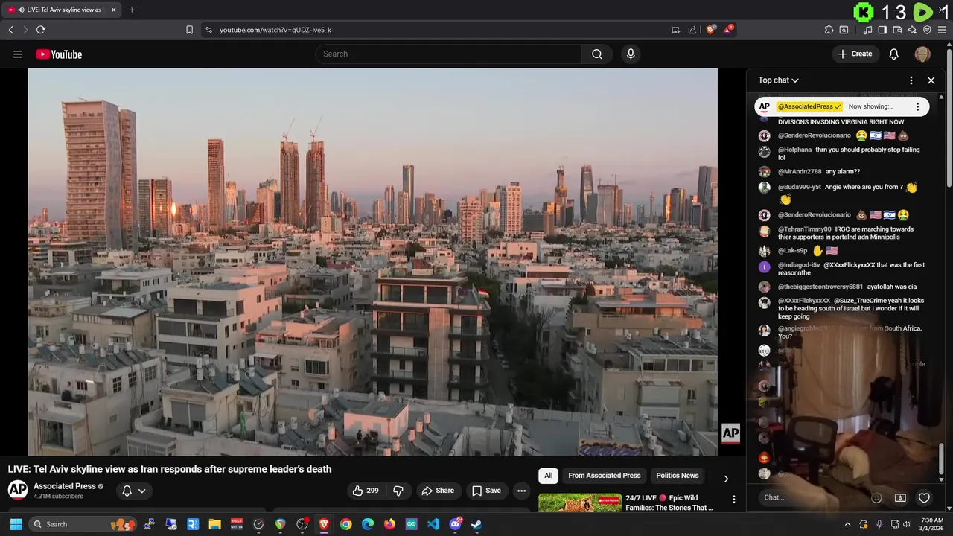The image size is (953, 536).
Task: Bookmark this page in address bar
Action: 189,30
